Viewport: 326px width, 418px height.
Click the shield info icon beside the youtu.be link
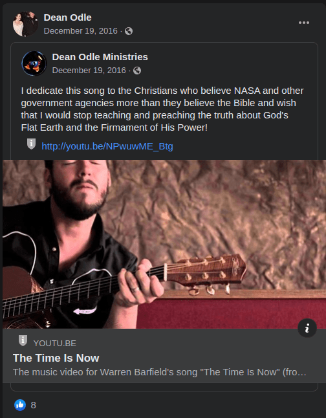point(31,144)
